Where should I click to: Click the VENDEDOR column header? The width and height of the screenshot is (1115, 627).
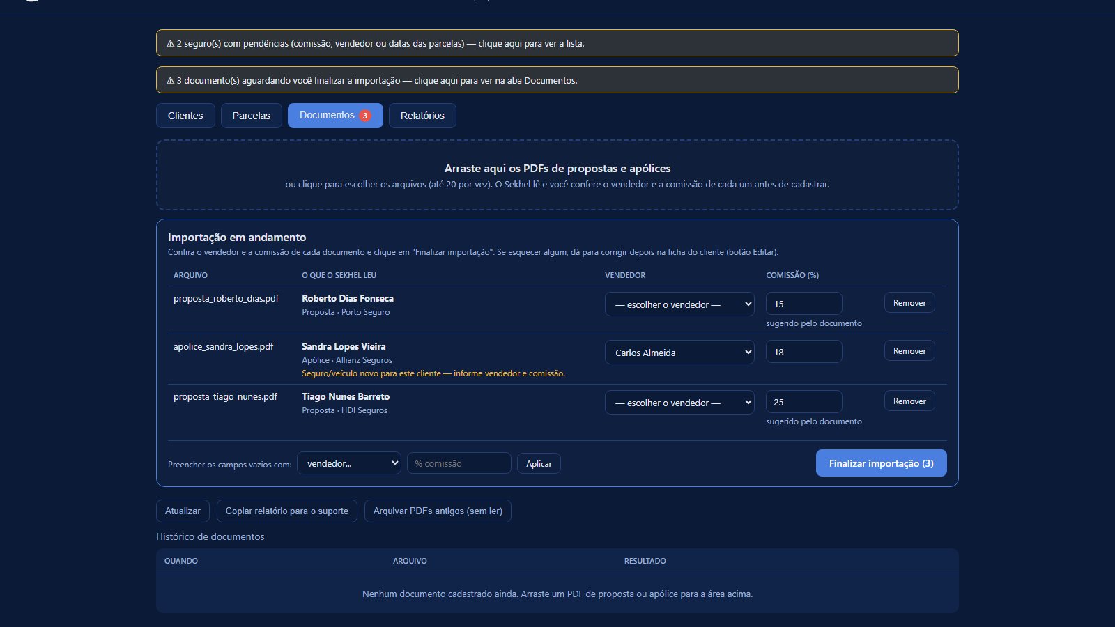click(x=625, y=275)
